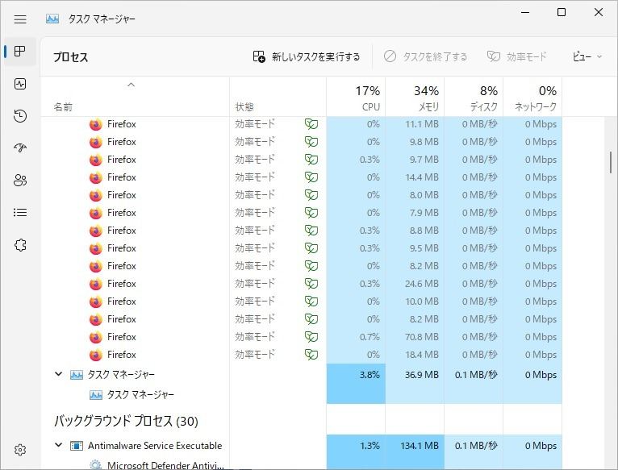
Task: Collapse the Antimalware Service Executable group
Action: [x=58, y=445]
